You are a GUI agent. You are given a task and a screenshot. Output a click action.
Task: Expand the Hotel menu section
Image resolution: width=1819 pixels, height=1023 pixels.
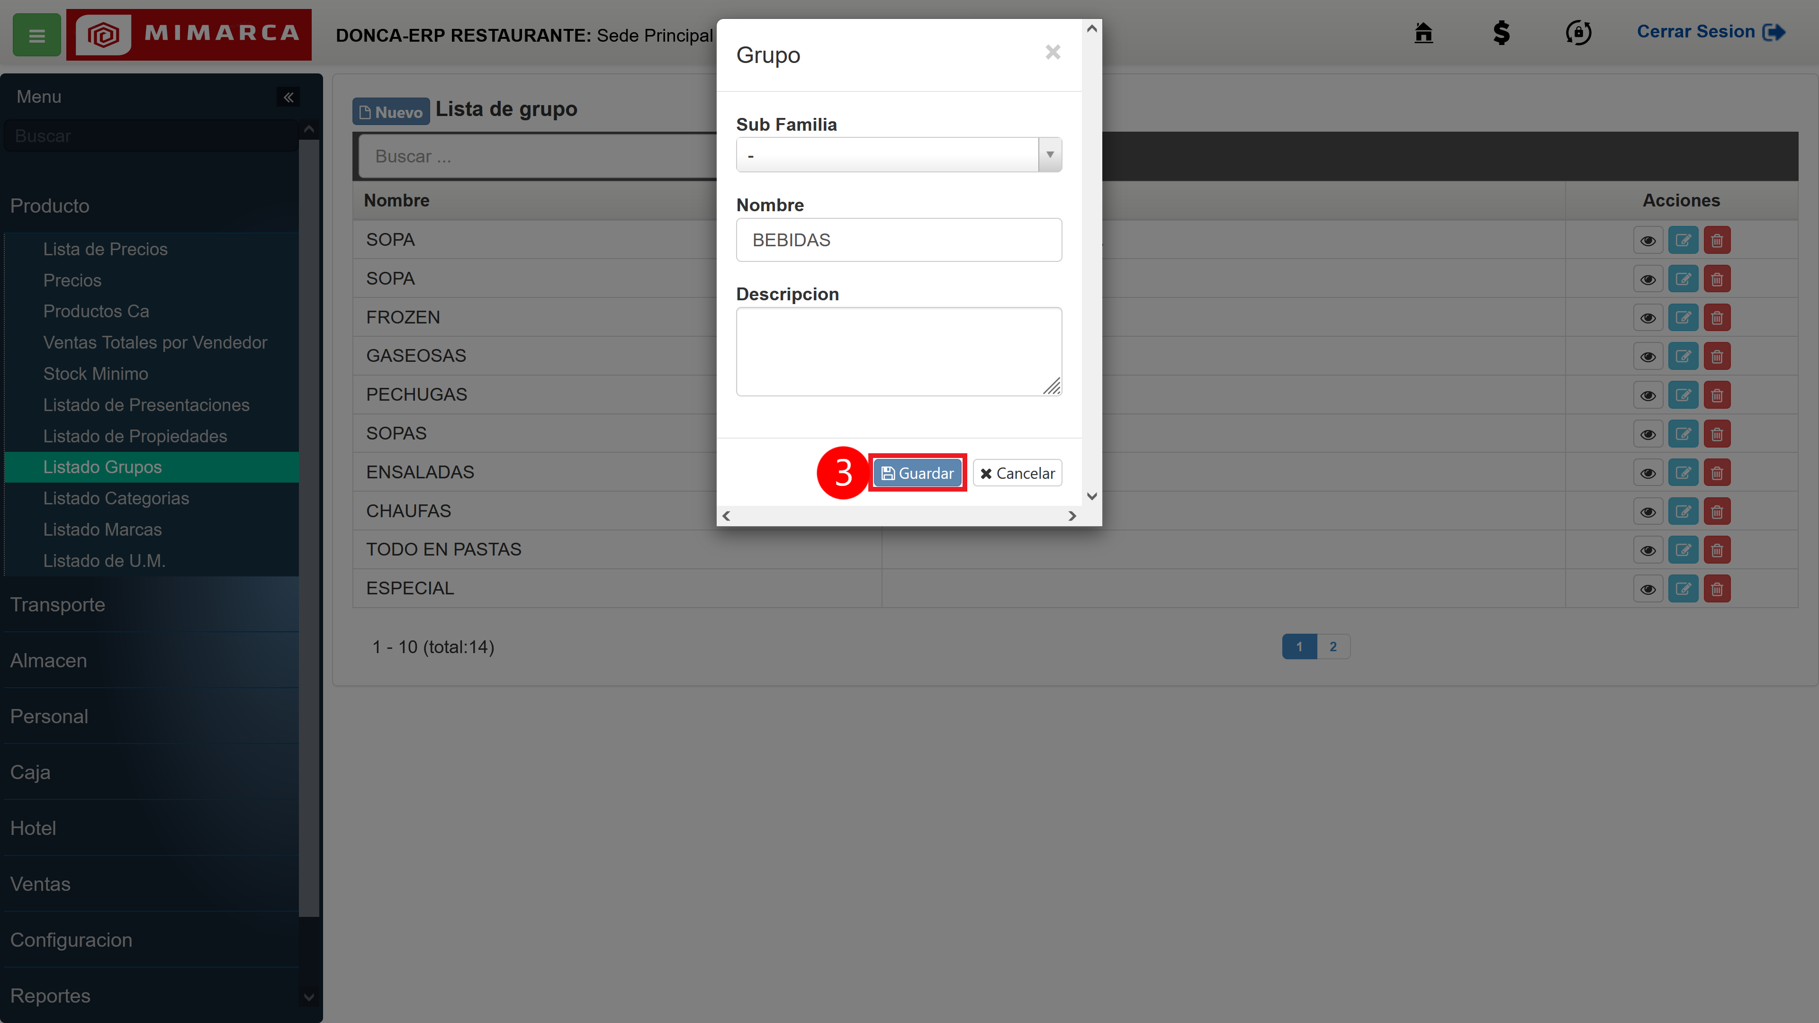coord(151,828)
